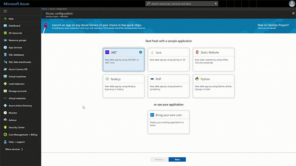The width and height of the screenshot is (296, 166).
Task: Open the Monitor icon in sidebar
Action: click(5, 113)
